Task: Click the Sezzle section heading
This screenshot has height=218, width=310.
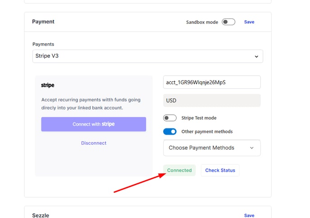Action: (x=41, y=215)
